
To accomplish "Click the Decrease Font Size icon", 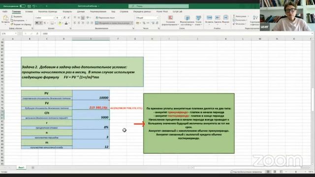I will 68,18.
